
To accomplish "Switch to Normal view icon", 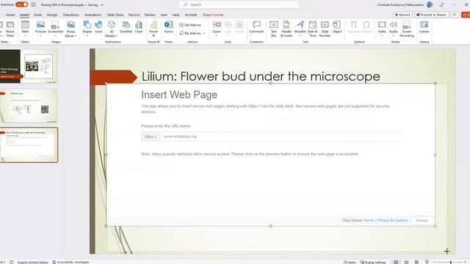I will [396, 262].
